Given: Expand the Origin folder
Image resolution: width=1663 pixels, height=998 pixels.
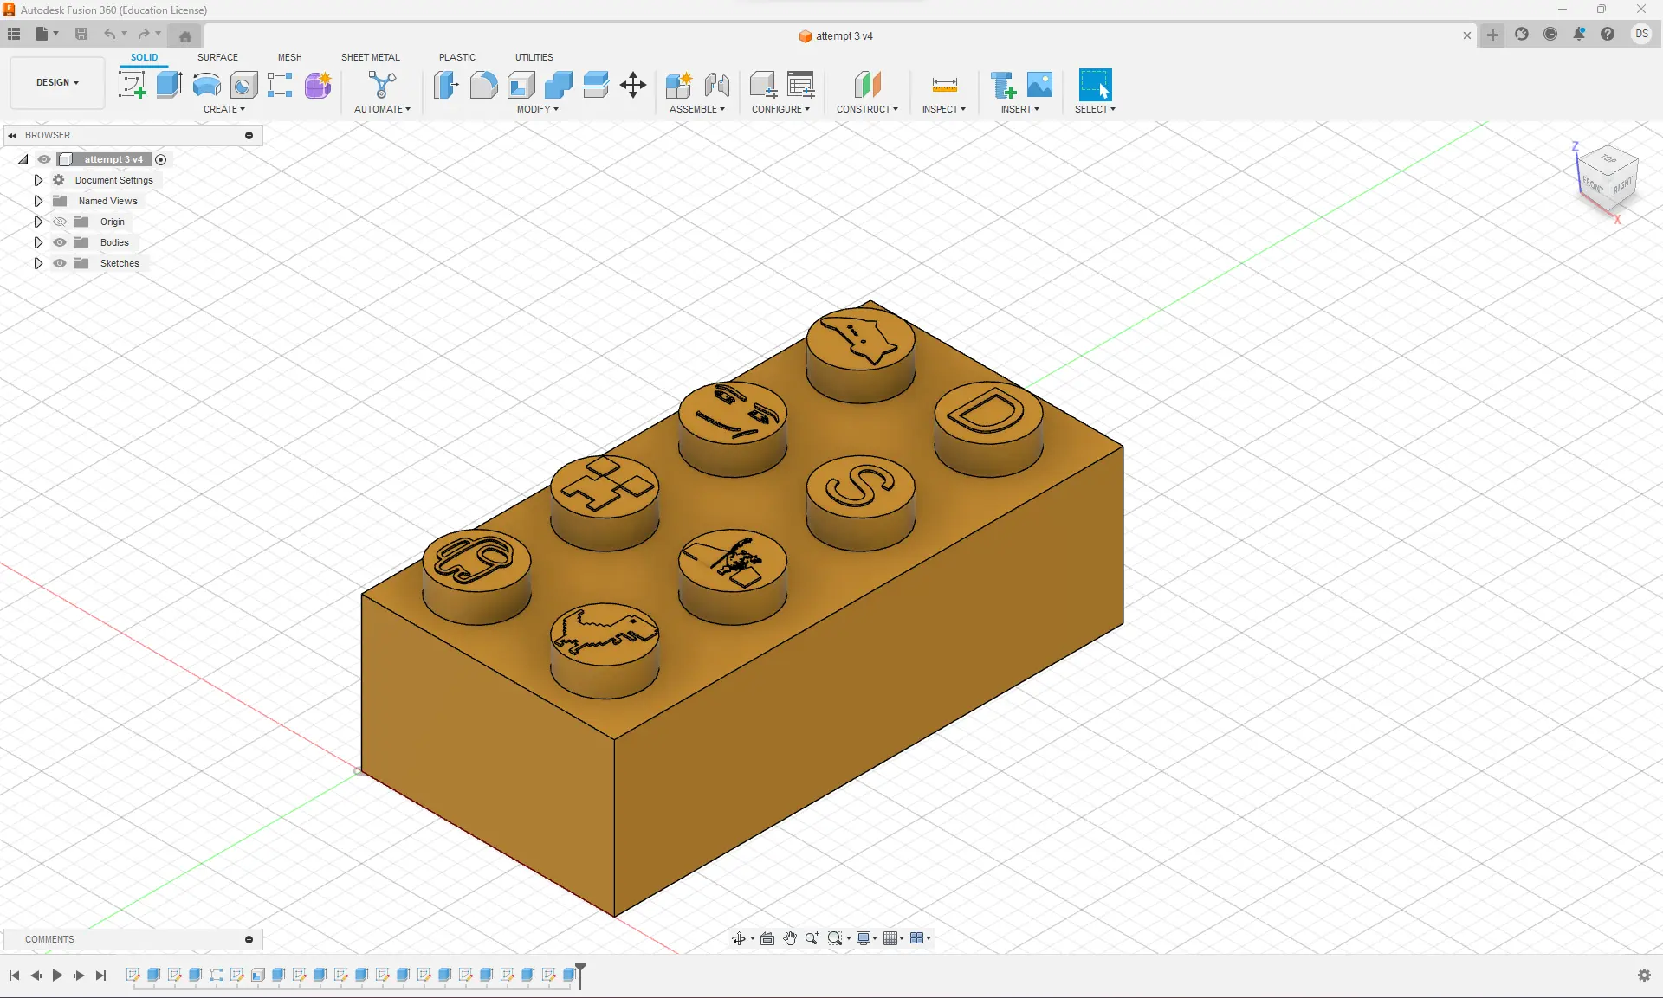Looking at the screenshot, I should [38, 222].
